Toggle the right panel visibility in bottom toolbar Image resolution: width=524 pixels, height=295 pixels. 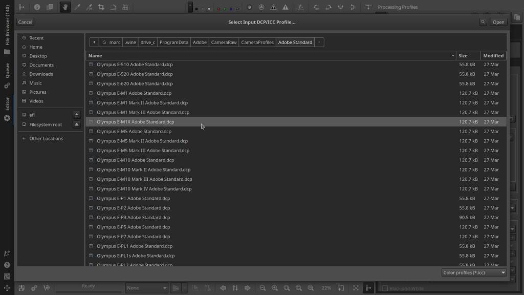(368, 288)
